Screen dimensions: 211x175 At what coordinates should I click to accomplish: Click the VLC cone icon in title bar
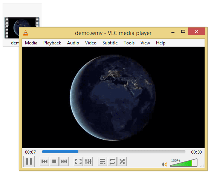tap(26, 33)
